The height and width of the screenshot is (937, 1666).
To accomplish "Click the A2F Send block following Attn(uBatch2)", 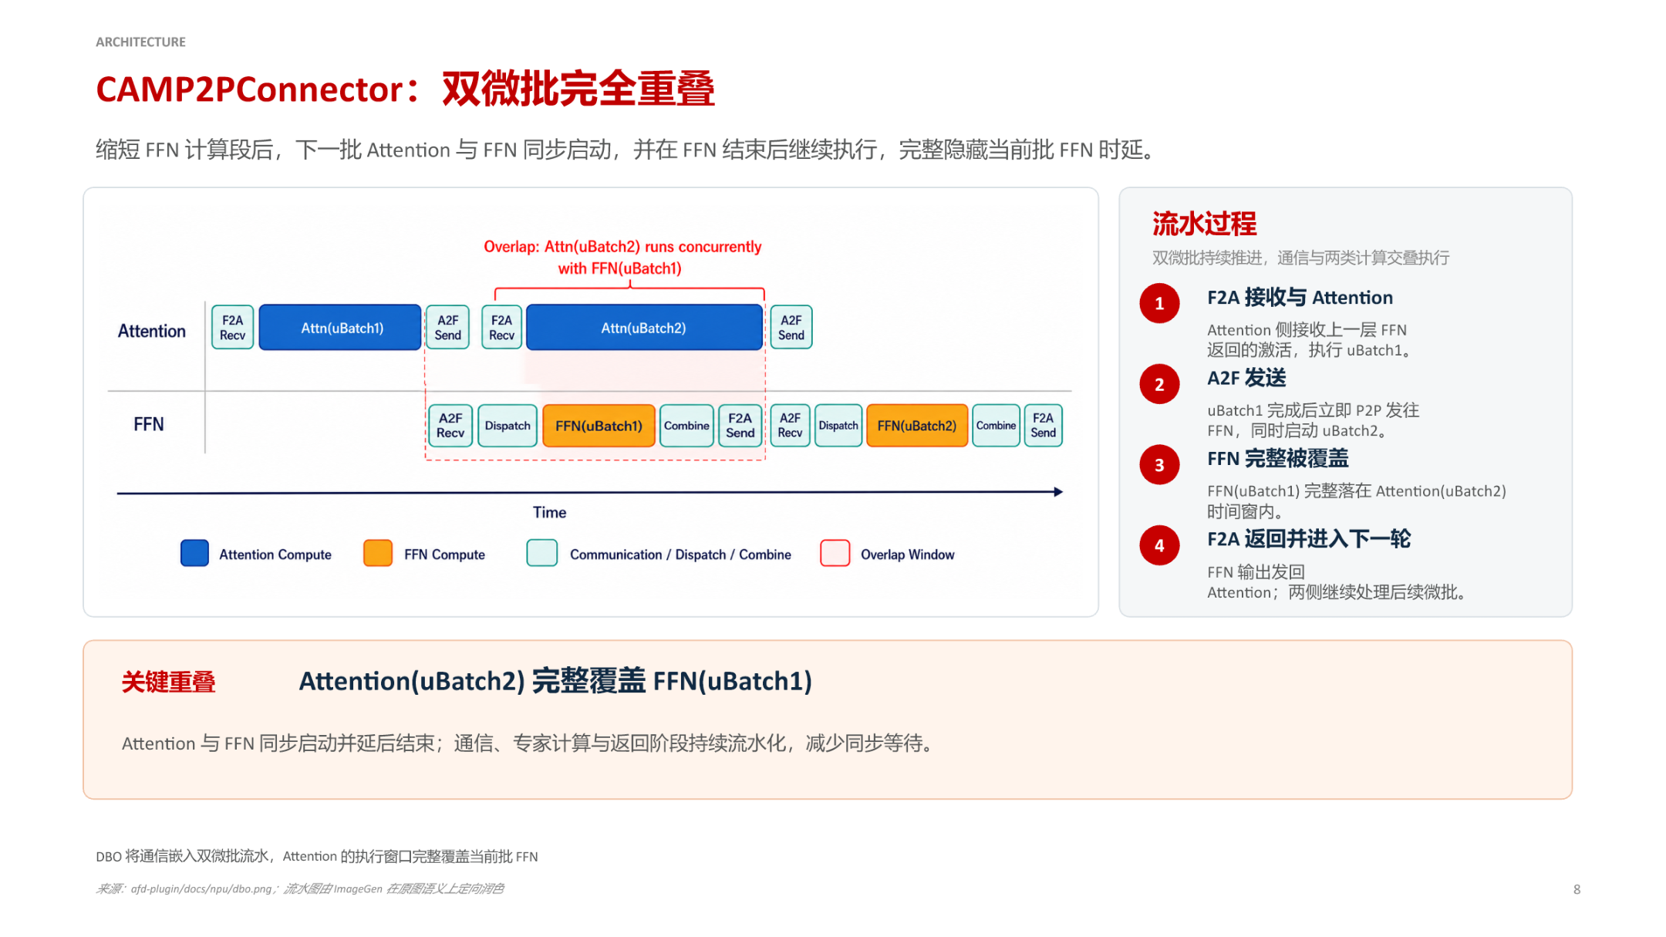I will pos(791,328).
